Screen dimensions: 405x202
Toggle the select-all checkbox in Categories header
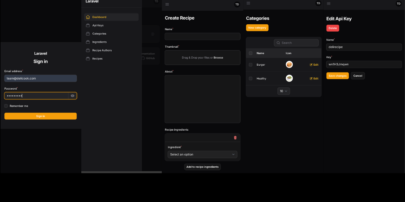coord(251,53)
